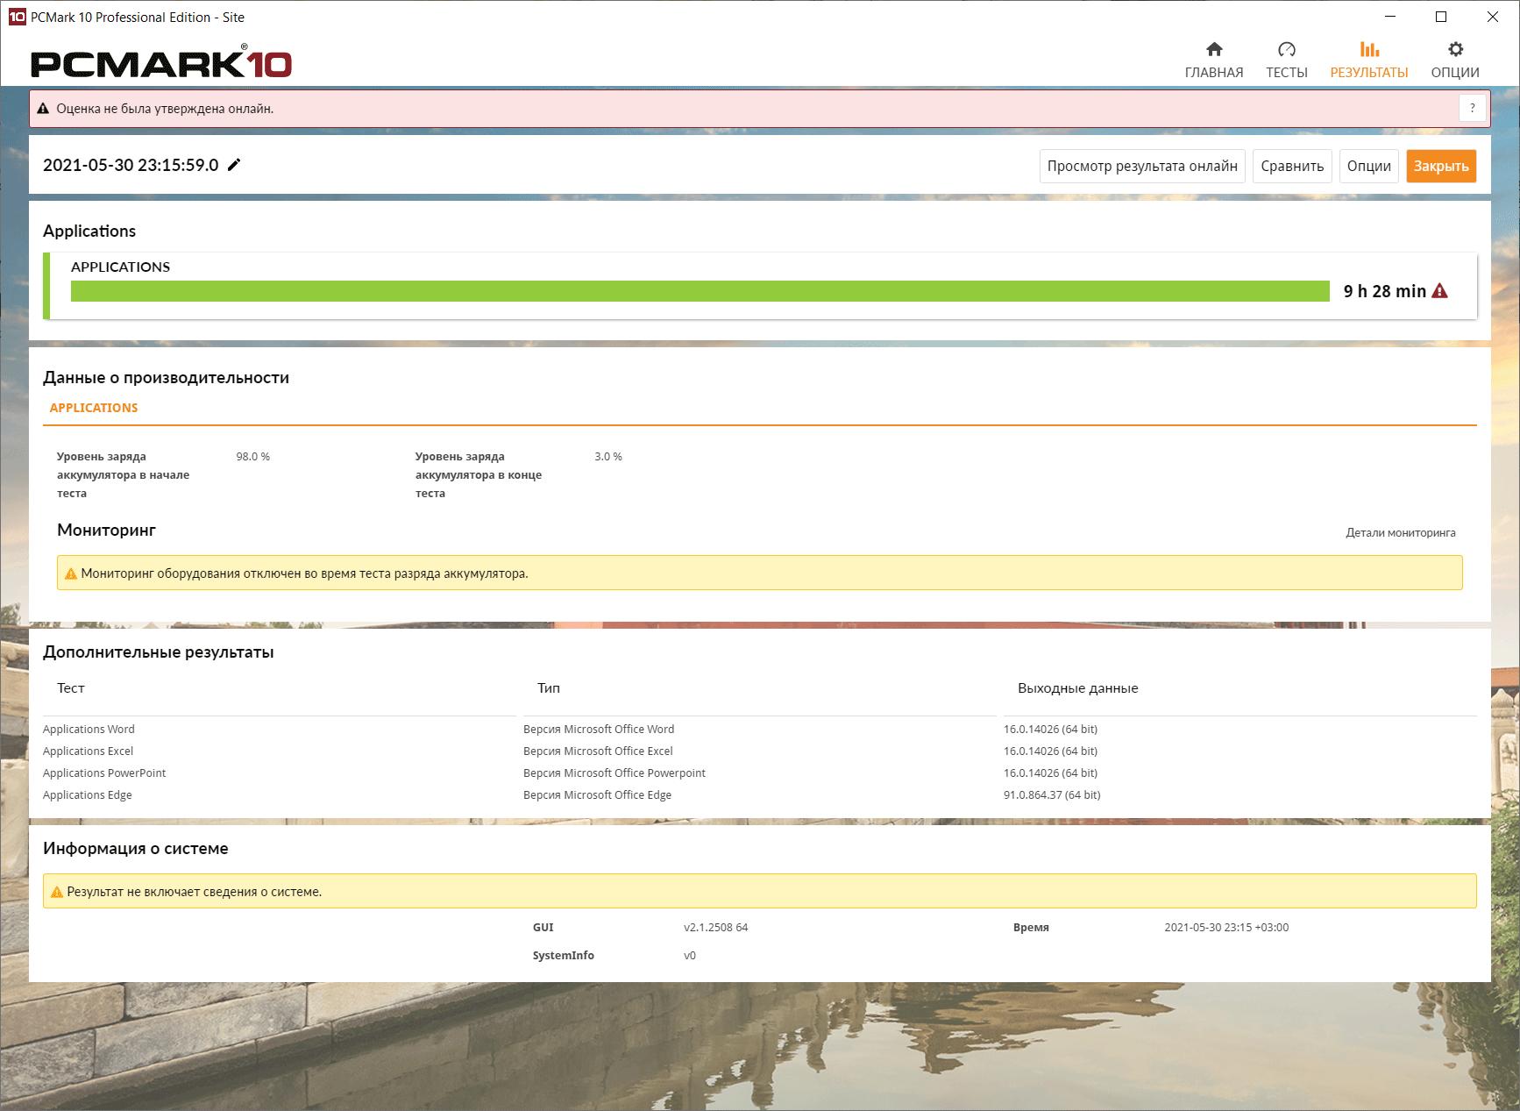This screenshot has height=1111, width=1520.
Task: Switch to the APPLICATIONS performance tab
Action: pyautogui.click(x=94, y=408)
